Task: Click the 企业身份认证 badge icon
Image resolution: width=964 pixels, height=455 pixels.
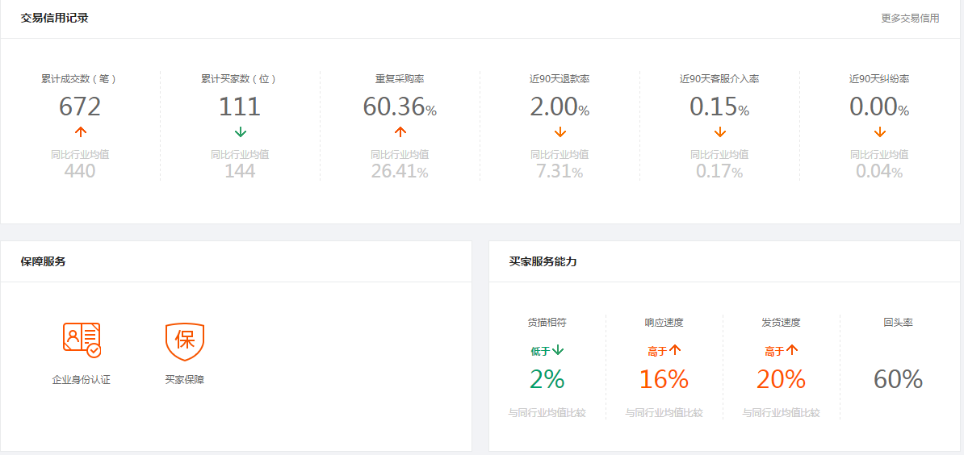Action: 82,340
